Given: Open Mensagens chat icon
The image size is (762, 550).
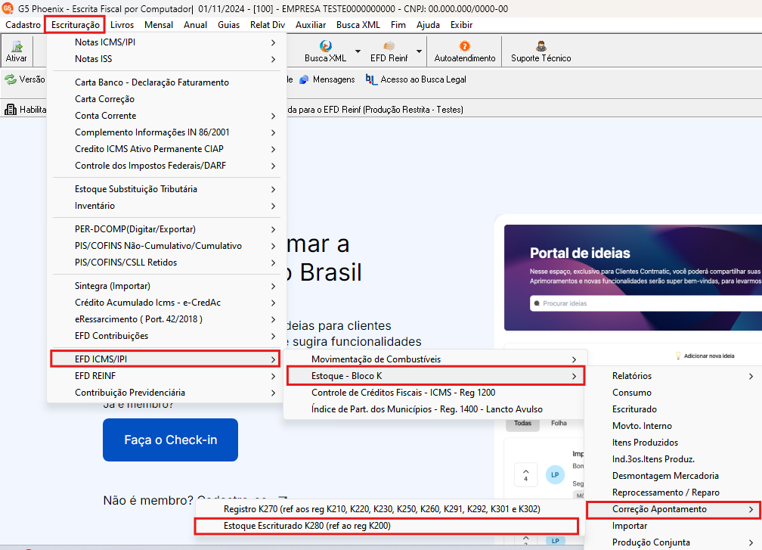Looking at the screenshot, I should (304, 79).
